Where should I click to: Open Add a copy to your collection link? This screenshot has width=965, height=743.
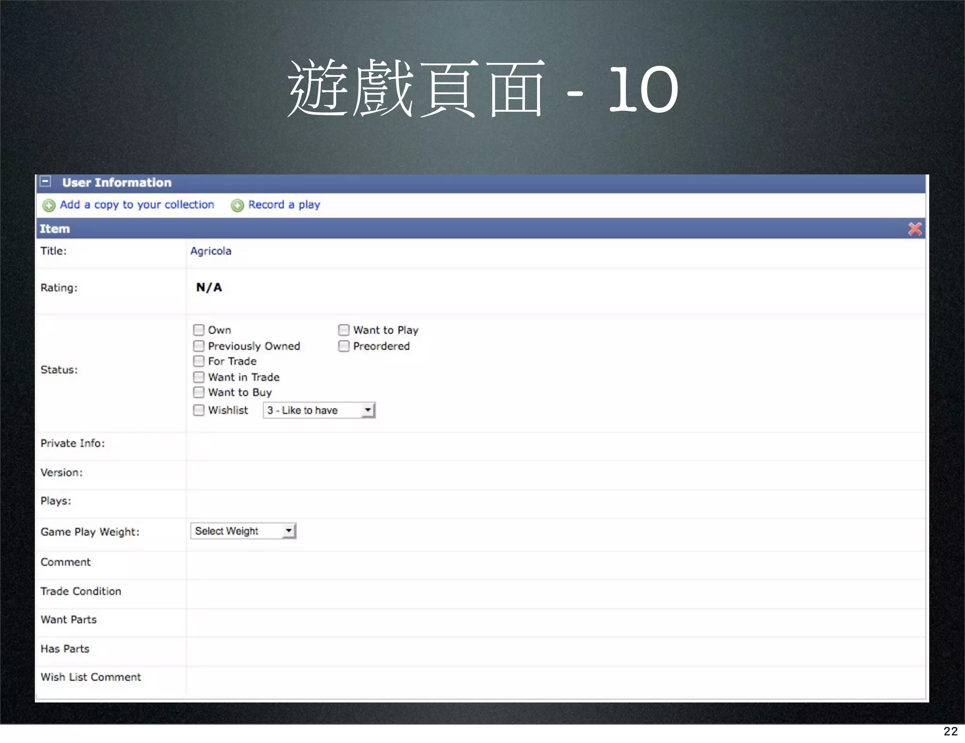click(x=137, y=205)
